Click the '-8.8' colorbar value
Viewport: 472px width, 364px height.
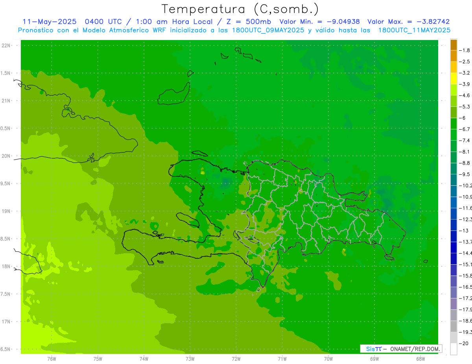[465, 163]
